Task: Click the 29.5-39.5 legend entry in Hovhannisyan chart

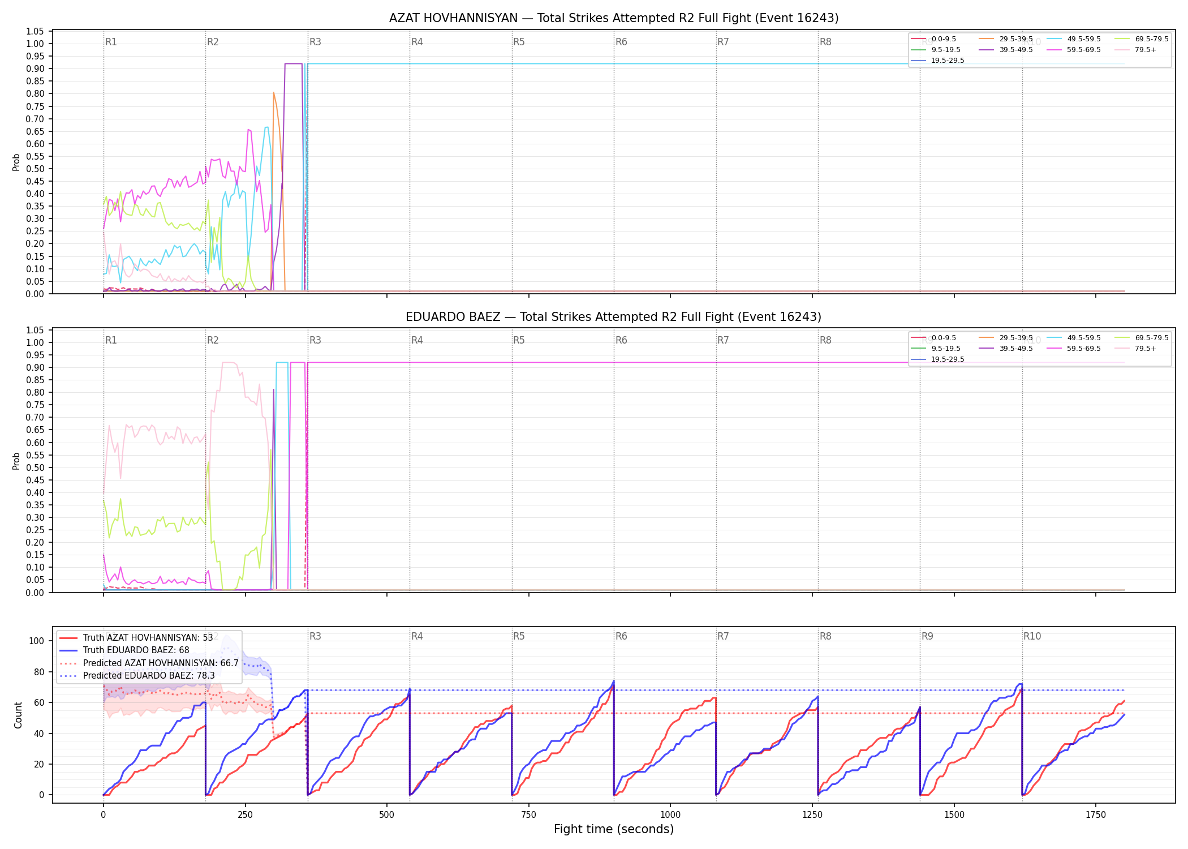Action: (1006, 39)
